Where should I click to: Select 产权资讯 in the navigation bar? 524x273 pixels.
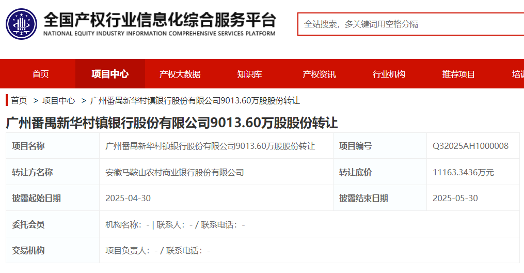pyautogui.click(x=319, y=74)
